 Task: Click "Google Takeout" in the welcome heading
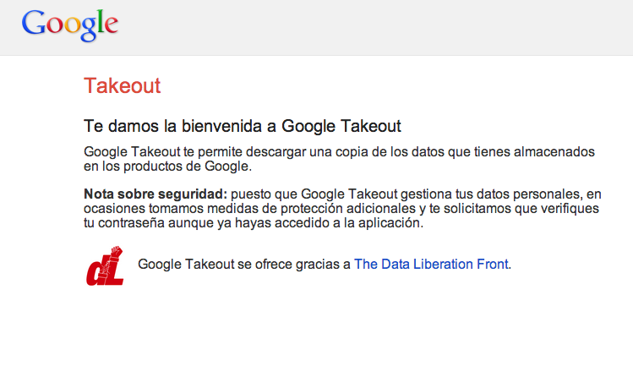341,126
